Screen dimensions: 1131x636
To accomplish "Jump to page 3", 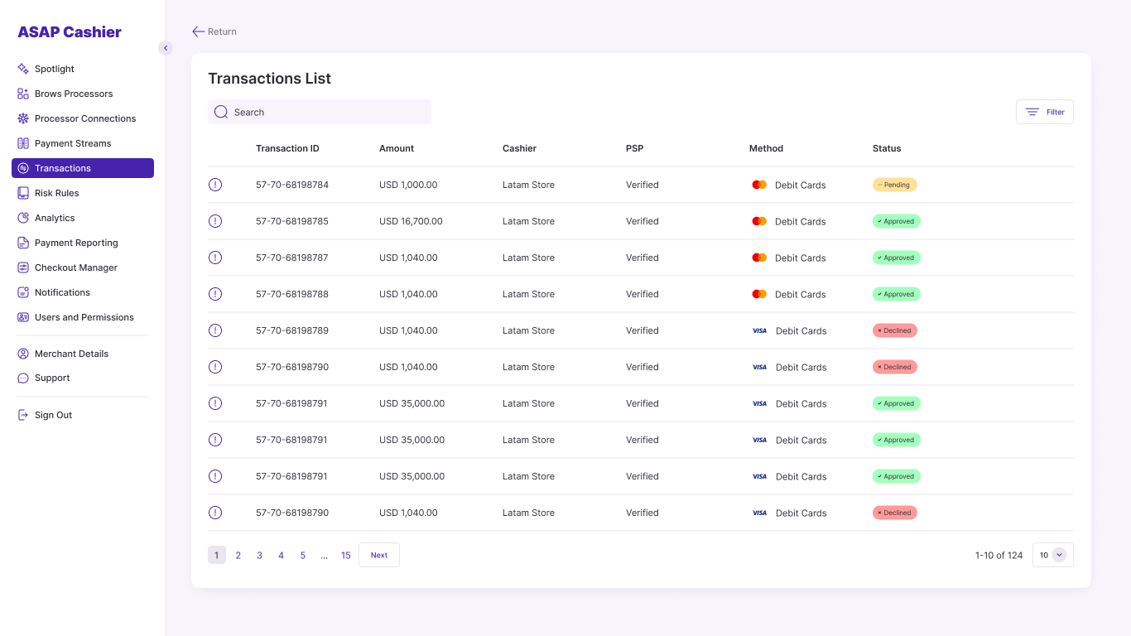I will click(260, 555).
